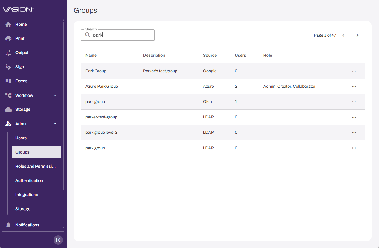Go to Authentication settings
The height and width of the screenshot is (248, 379).
[x=29, y=181]
